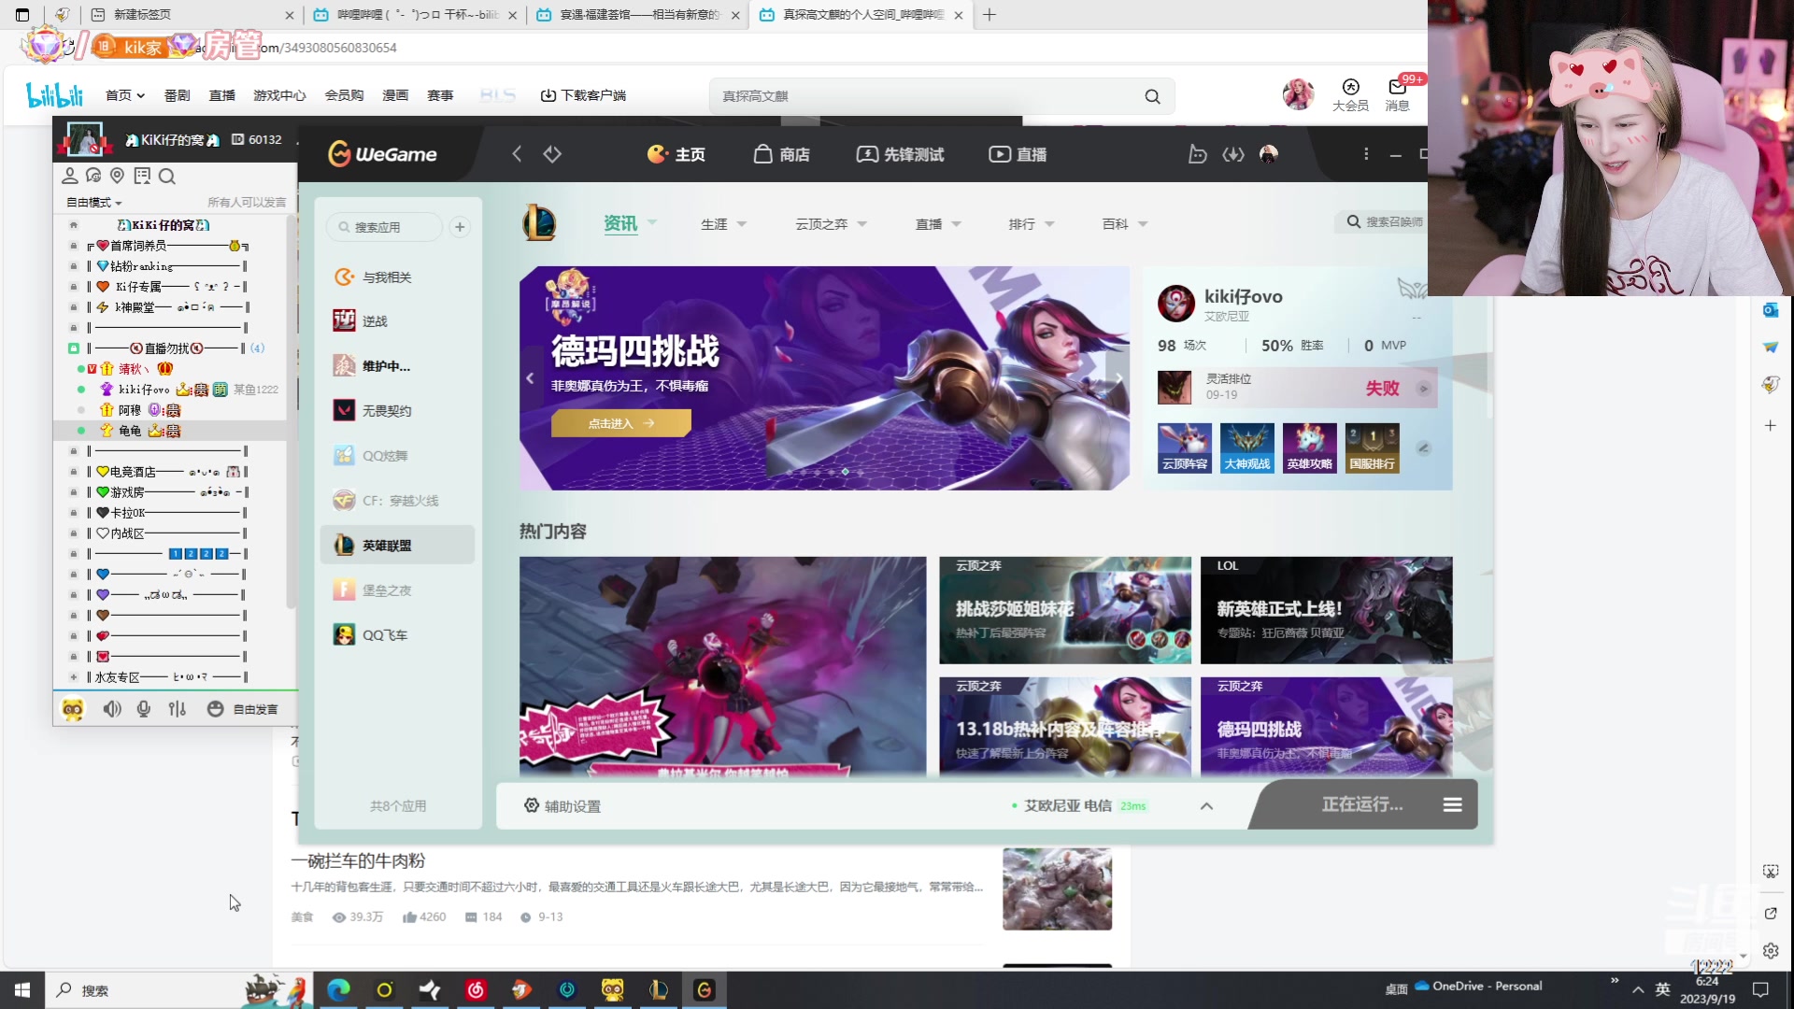Screen dimensions: 1794x1009
Task: Open the 灵活排位 失败 match record
Action: [1296, 388]
